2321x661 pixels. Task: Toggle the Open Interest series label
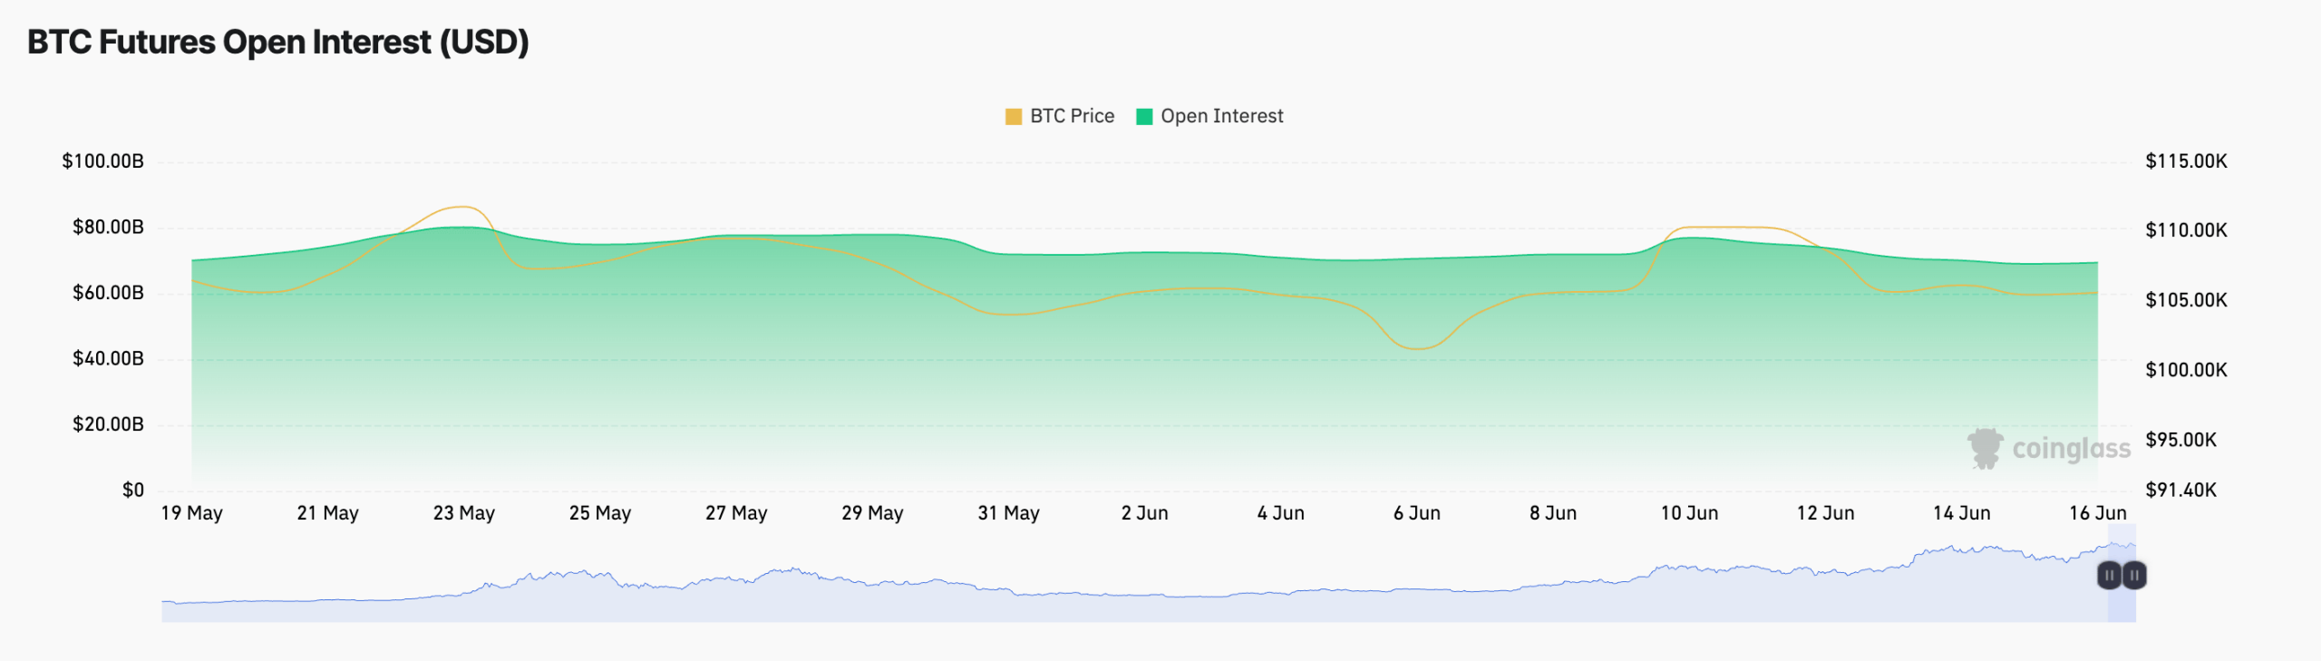pos(1221,116)
